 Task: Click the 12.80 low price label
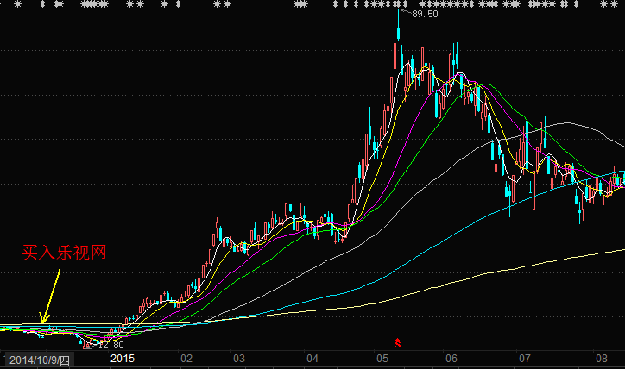110,345
